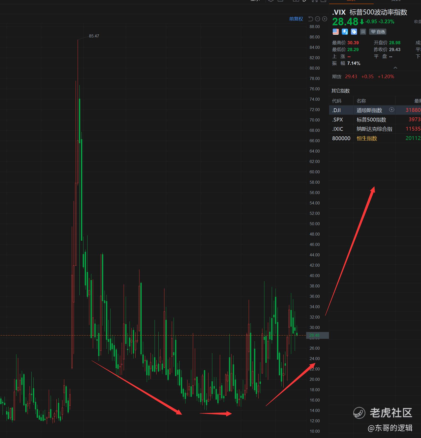The image size is (421, 438).
Task: Expand chart with the plus control
Action: tap(324, 19)
